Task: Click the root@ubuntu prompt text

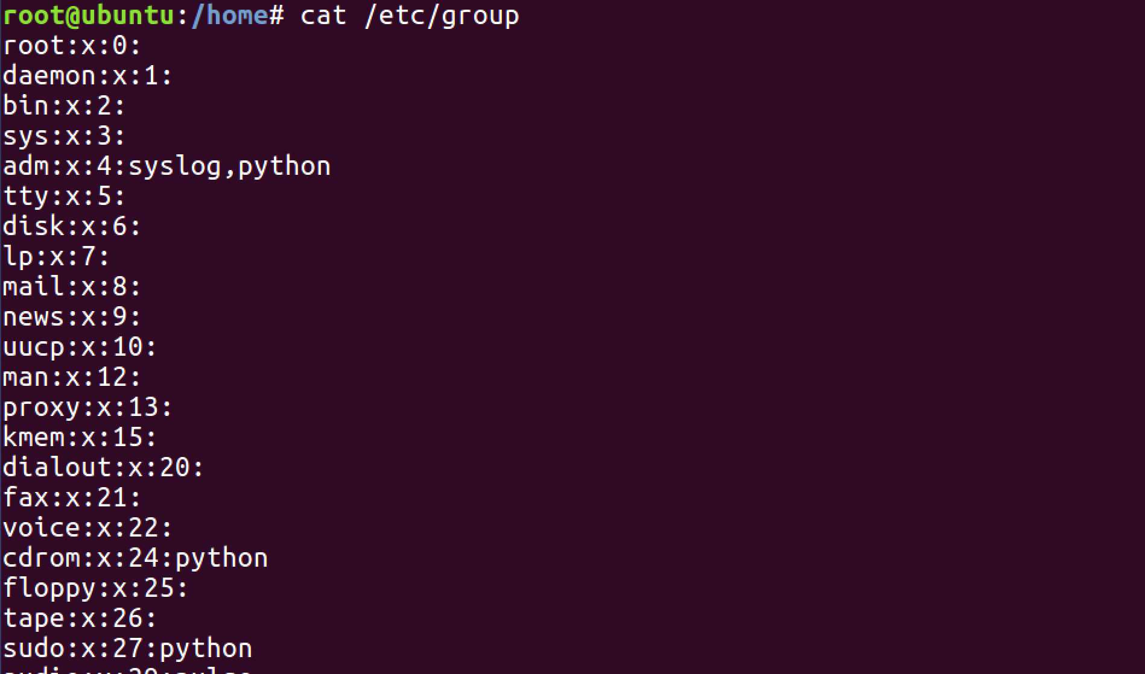Action: coord(89,15)
